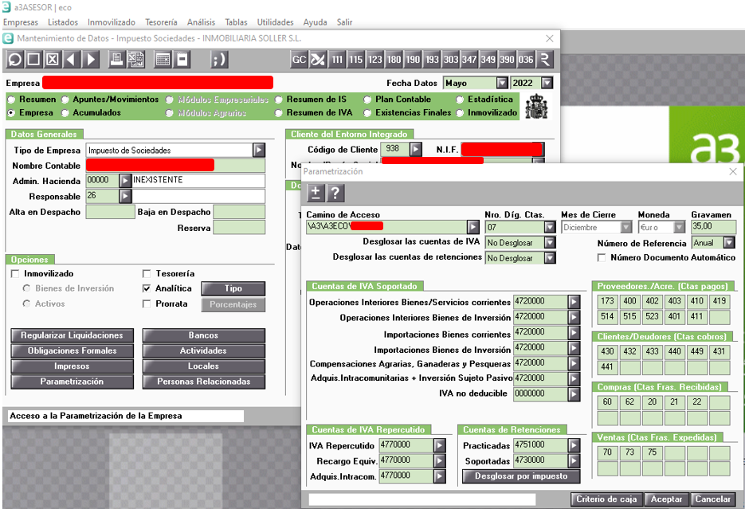This screenshot has width=745, height=509.
Task: Select Plan Contable radio option
Action: click(367, 100)
